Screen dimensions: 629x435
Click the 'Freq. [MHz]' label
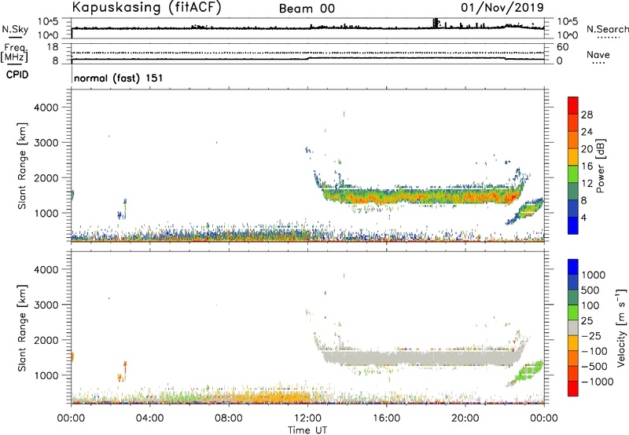point(15,53)
